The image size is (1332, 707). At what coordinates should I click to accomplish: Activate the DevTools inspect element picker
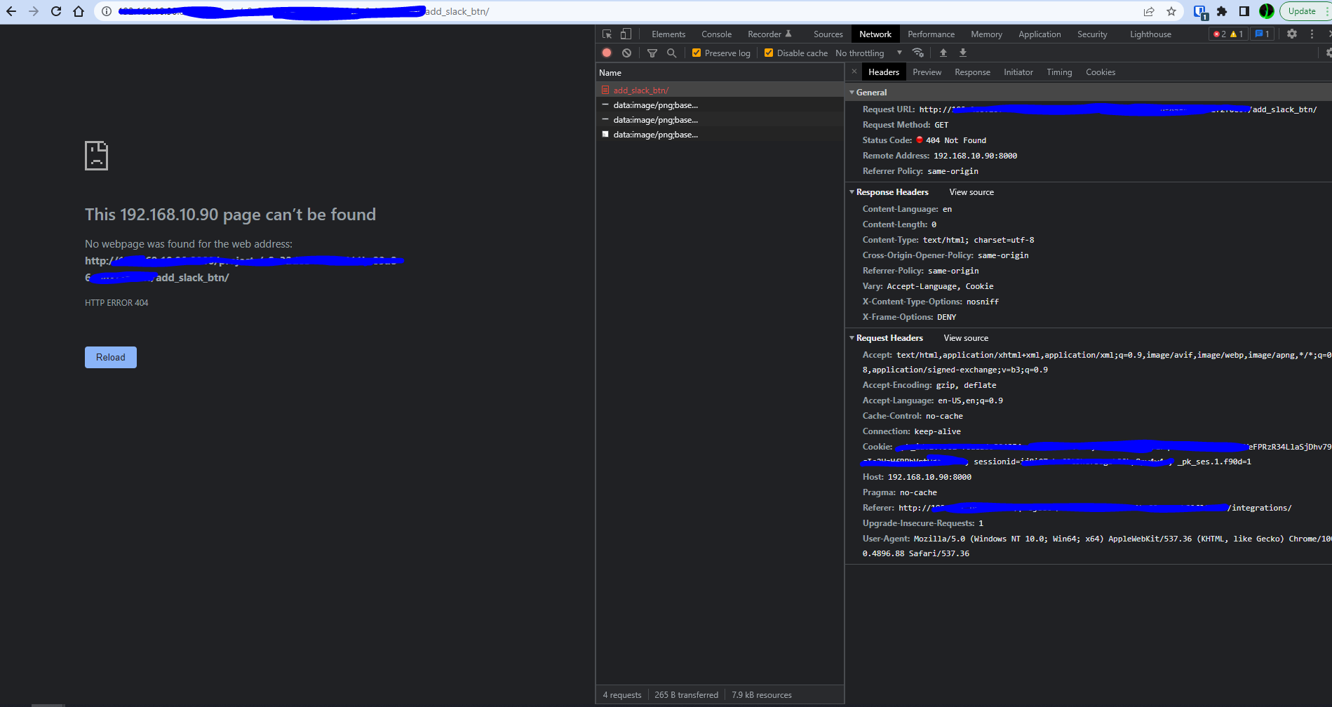607,34
